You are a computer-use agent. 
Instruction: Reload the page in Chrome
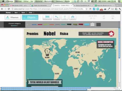click(9, 9)
